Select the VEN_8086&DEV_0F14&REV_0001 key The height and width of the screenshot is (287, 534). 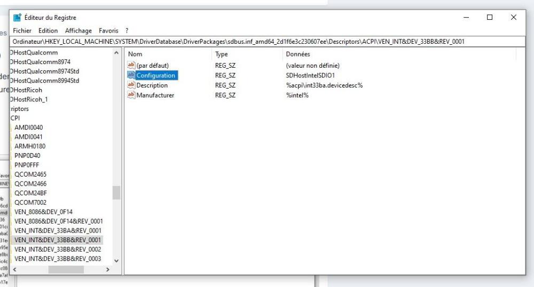tap(59, 221)
